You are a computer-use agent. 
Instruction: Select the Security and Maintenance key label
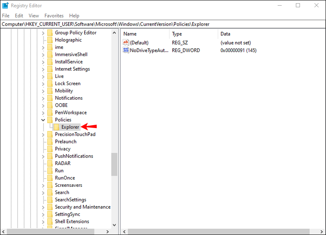click(x=83, y=207)
